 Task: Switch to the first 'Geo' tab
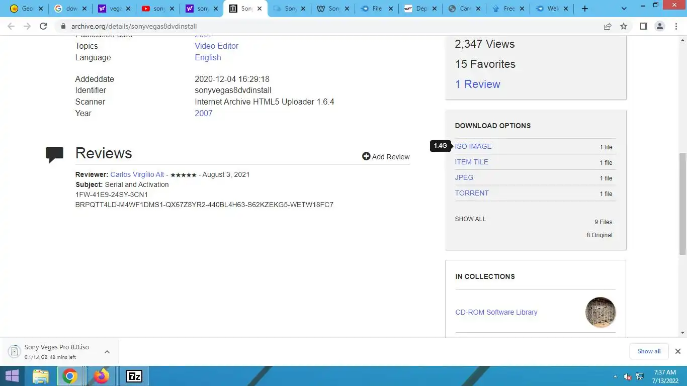tap(27, 9)
